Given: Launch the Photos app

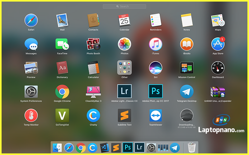Looking at the screenshot, I should point(125,44).
